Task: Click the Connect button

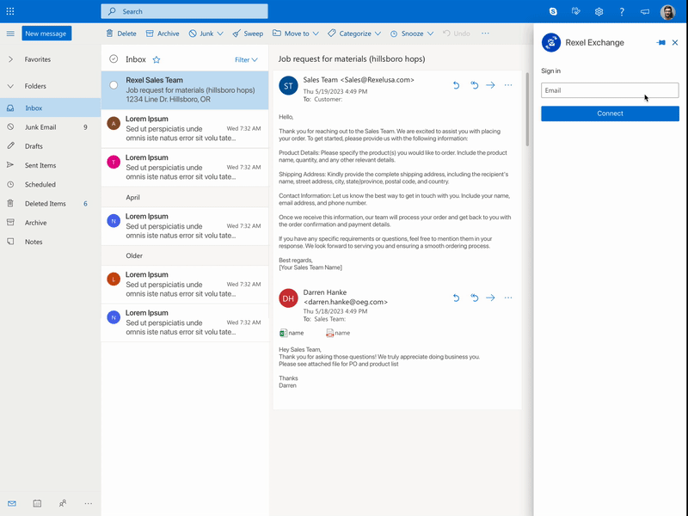Action: [x=610, y=114]
